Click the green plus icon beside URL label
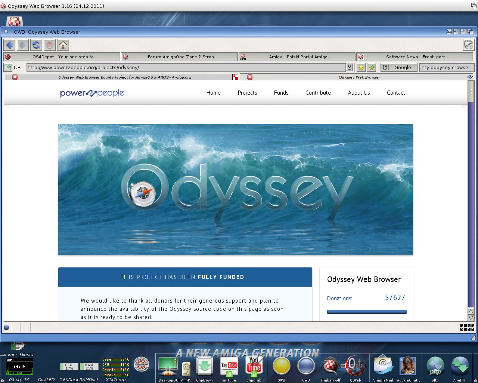Screen dimensions: 478x383 [x=8, y=67]
